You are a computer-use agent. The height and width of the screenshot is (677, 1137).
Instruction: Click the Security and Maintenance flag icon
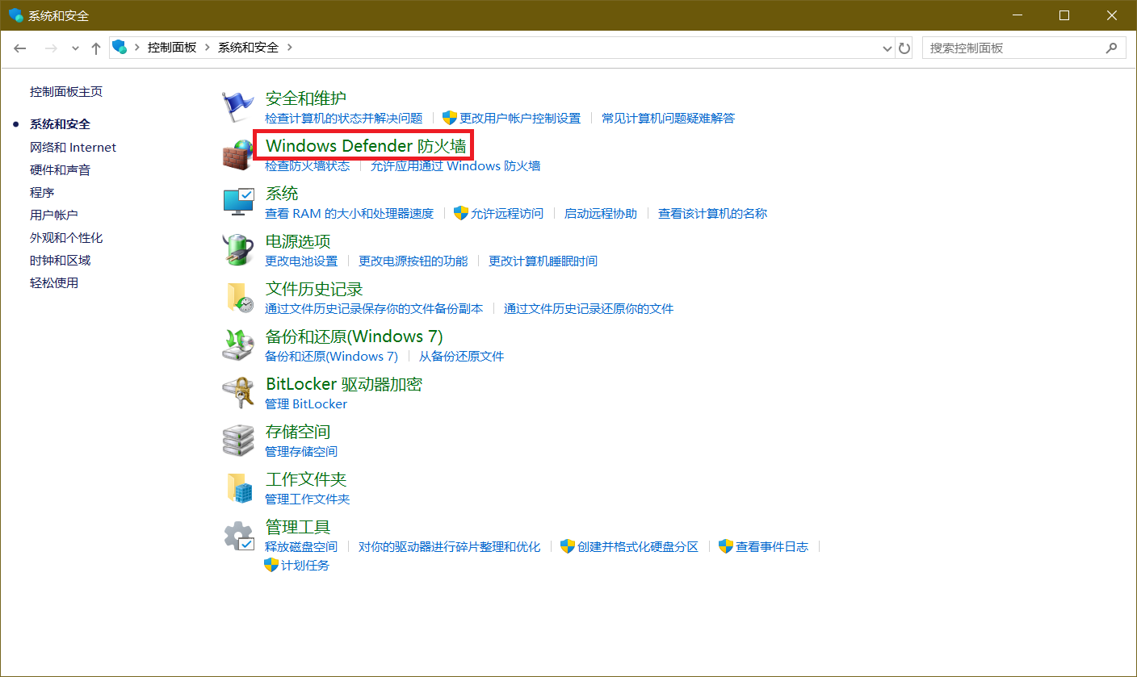coord(238,107)
